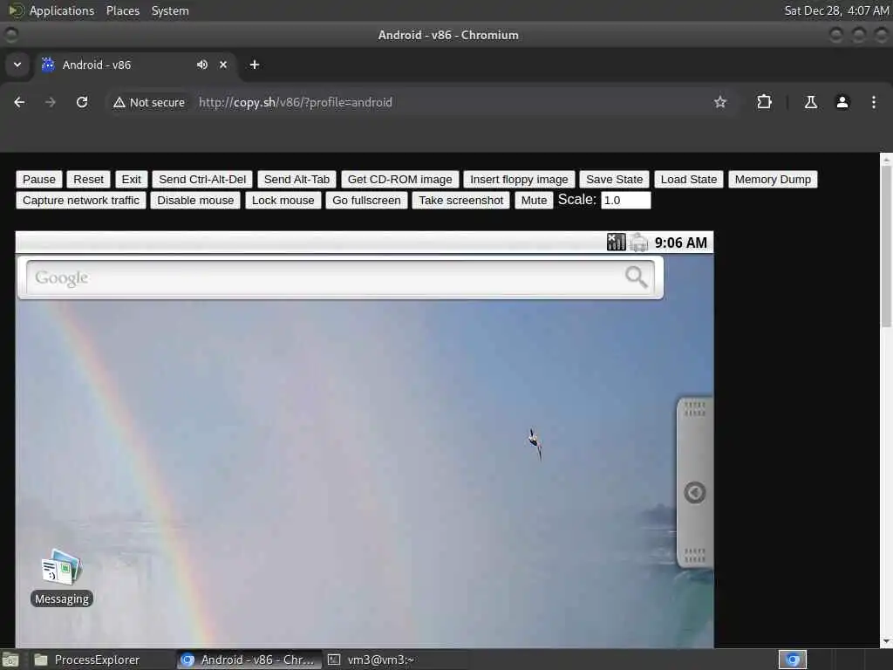Bookmark this page with the star icon
This screenshot has height=670, width=893.
pos(719,102)
